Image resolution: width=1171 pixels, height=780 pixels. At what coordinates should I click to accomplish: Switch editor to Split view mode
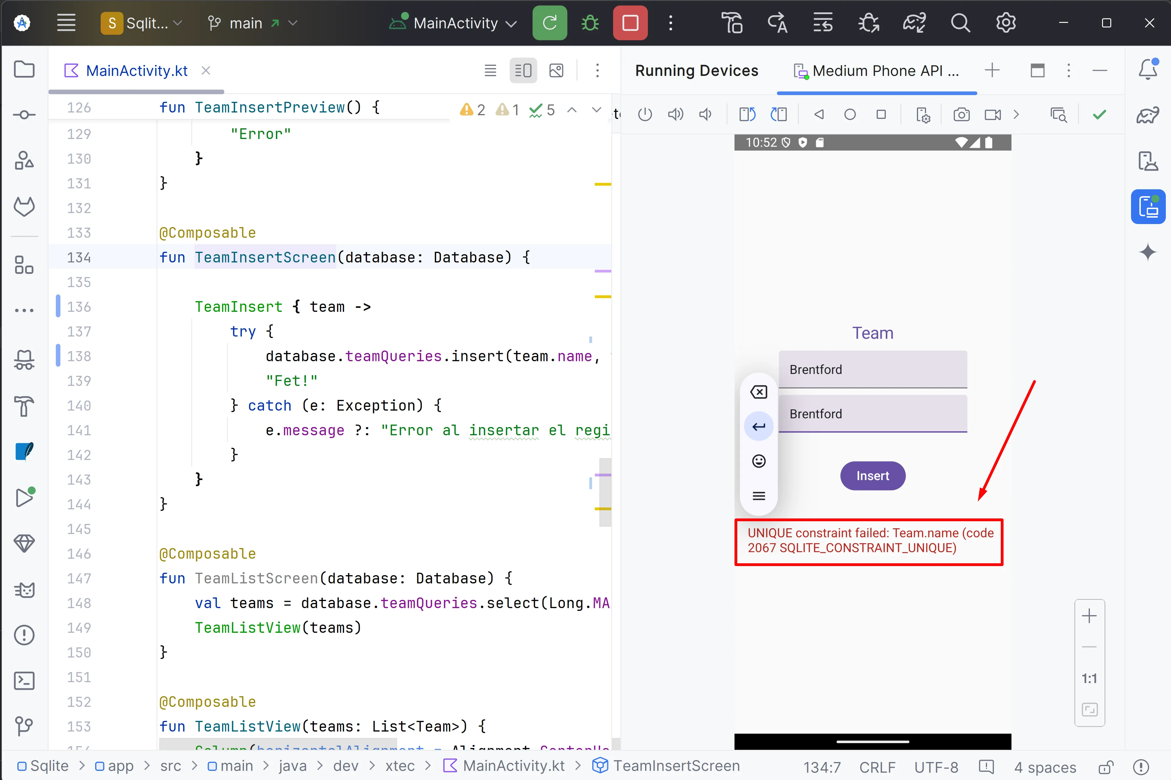[x=523, y=71]
